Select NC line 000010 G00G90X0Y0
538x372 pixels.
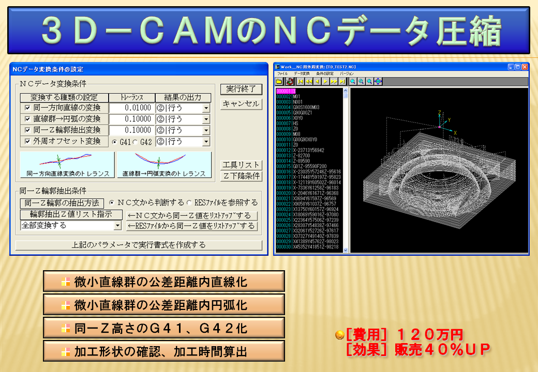297,139
